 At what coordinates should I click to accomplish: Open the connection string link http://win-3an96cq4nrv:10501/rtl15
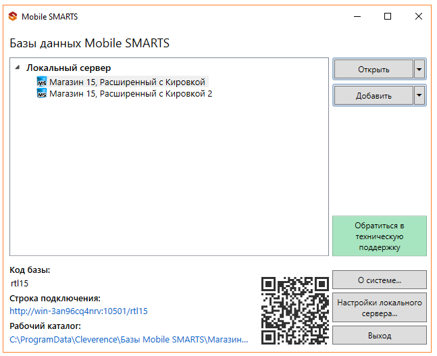click(78, 311)
